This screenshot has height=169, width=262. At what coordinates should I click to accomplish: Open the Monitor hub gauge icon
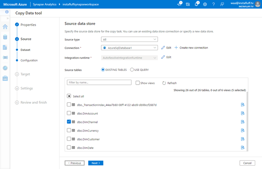click(5, 68)
